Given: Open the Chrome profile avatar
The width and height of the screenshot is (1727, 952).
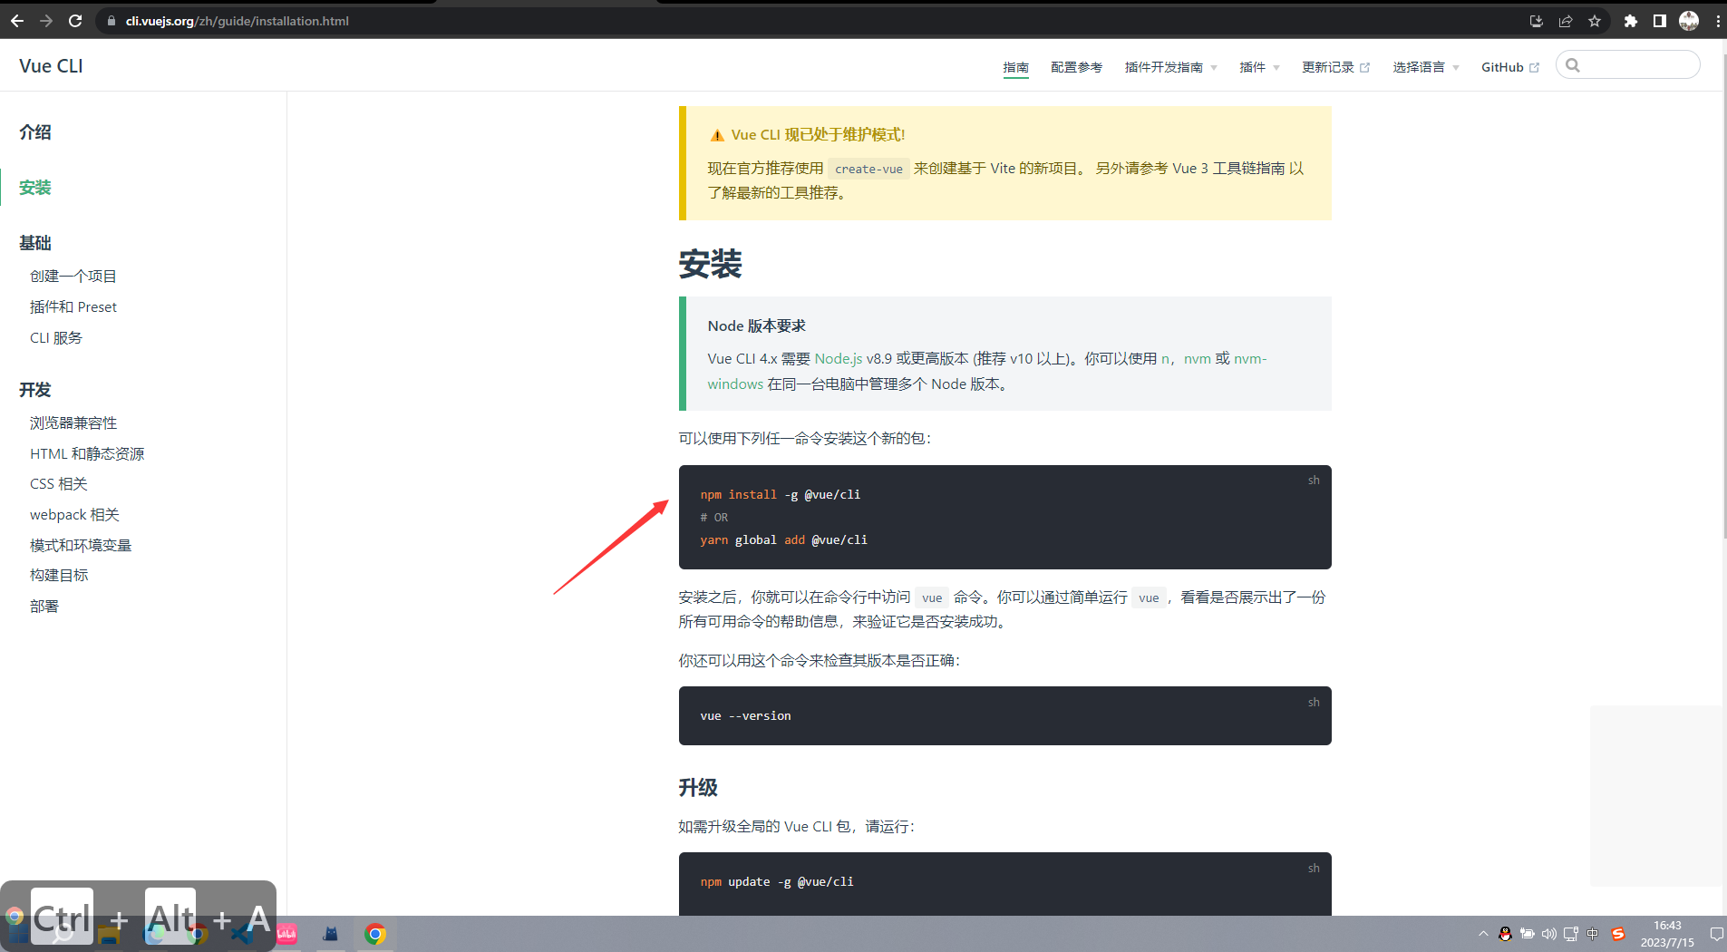Looking at the screenshot, I should 1689,21.
